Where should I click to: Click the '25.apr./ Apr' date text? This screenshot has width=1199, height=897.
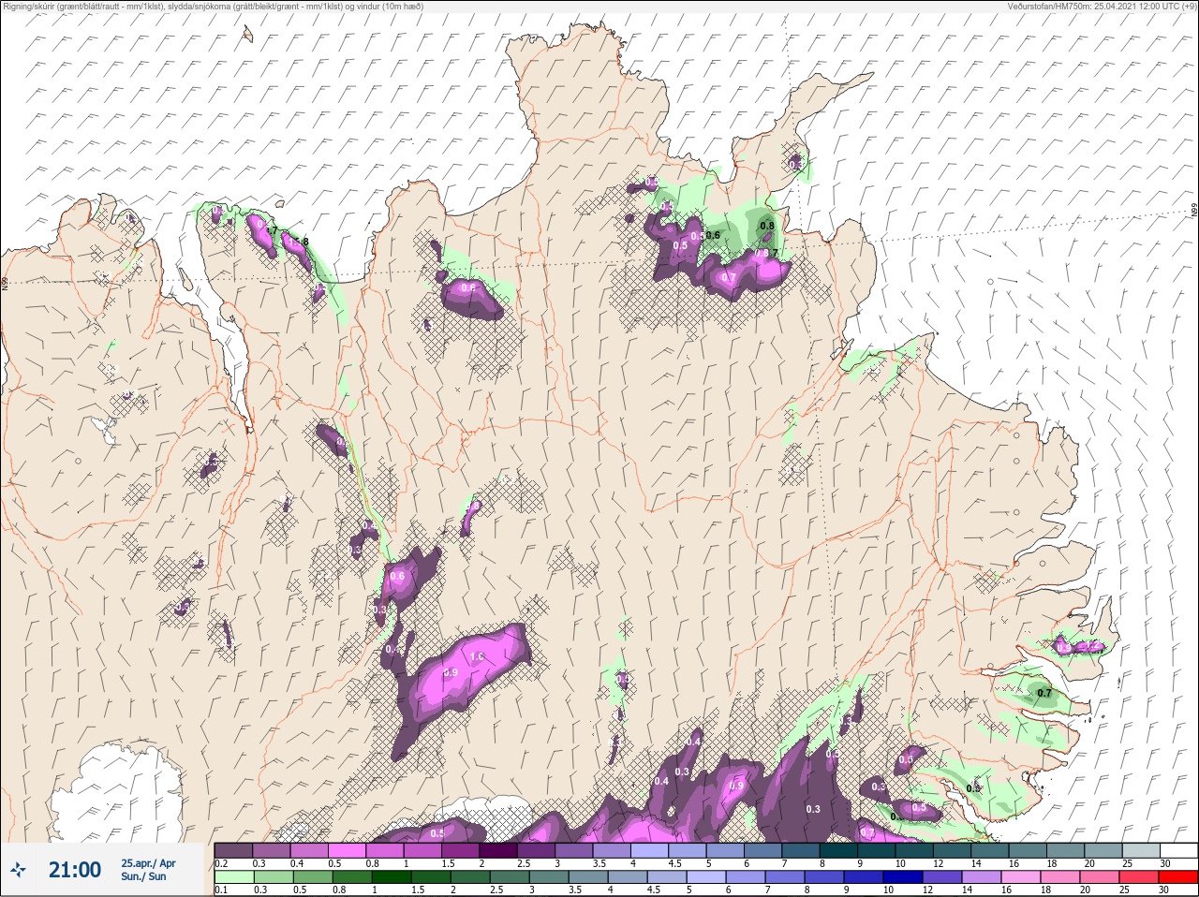[148, 863]
